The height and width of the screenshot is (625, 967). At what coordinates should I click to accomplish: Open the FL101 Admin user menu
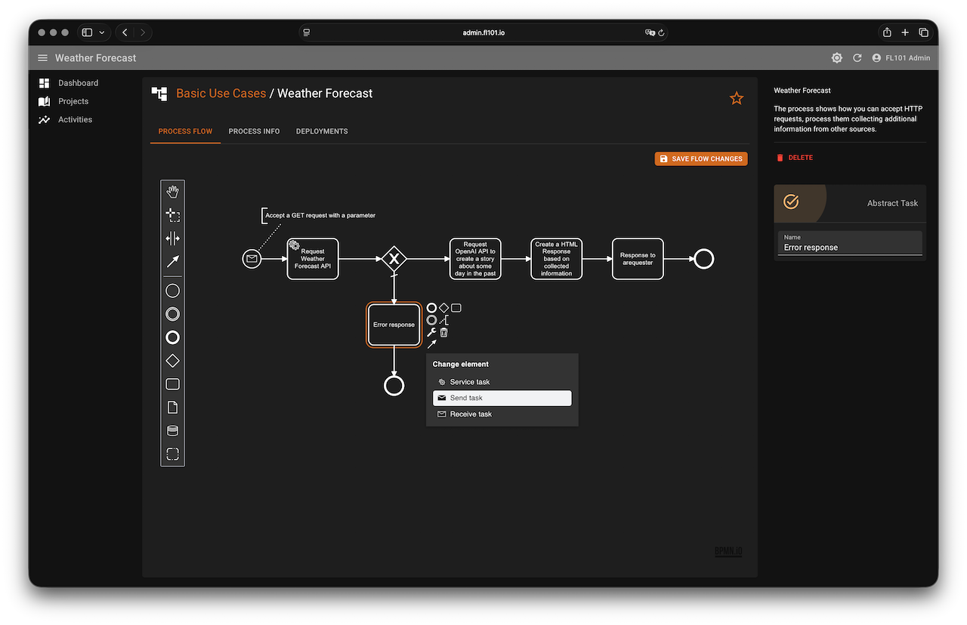pyautogui.click(x=901, y=58)
